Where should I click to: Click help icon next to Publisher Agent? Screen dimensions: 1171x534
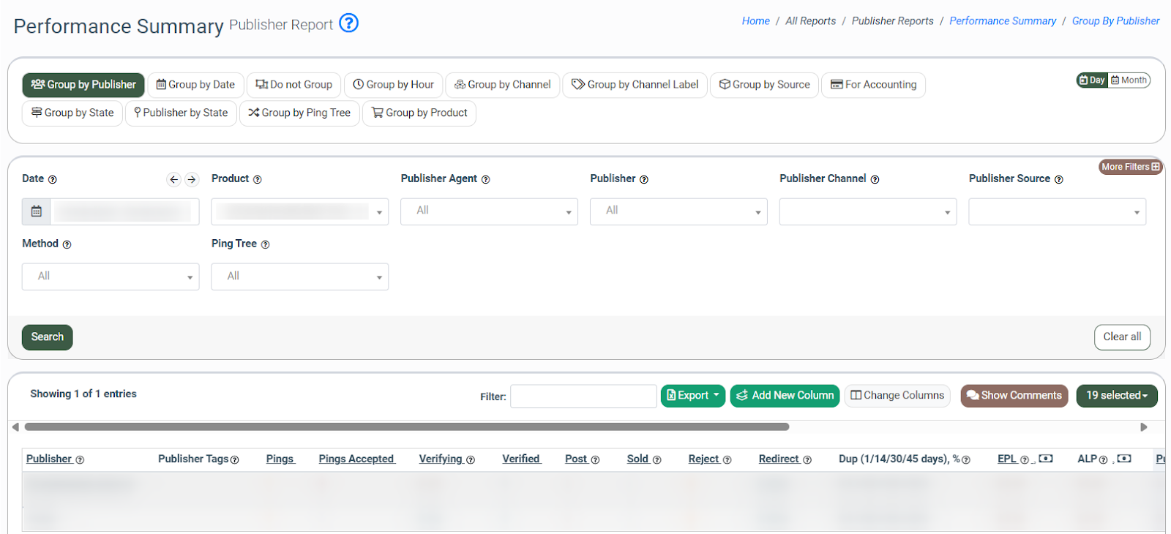pos(486,179)
